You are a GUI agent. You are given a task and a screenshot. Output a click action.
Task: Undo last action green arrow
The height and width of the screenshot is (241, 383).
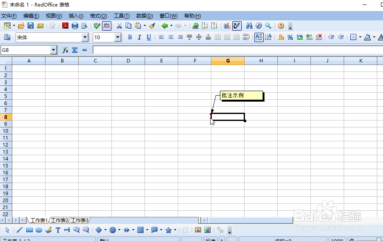tap(165, 26)
